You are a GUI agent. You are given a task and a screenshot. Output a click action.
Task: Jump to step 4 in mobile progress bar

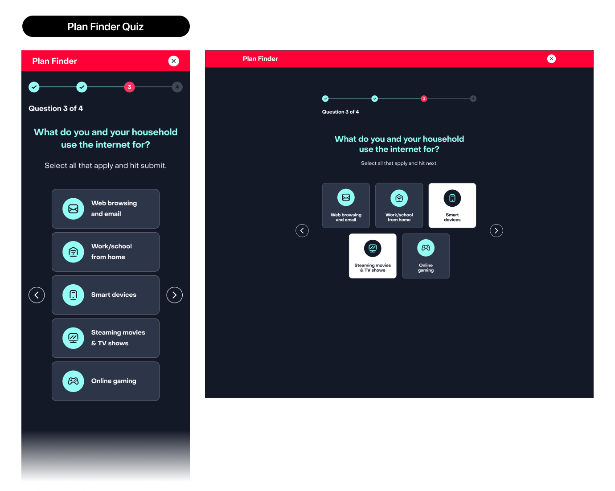(x=177, y=87)
